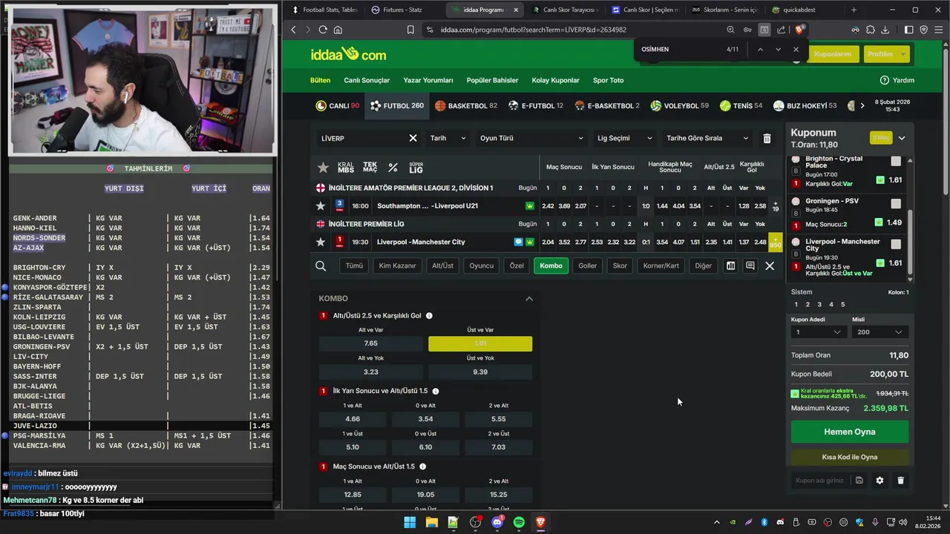
Task: Toggle the Tek Maç filter icon
Action: [370, 168]
